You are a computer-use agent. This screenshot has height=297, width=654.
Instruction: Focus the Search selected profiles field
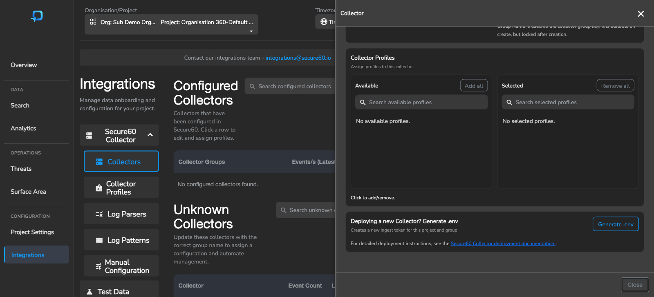568,102
